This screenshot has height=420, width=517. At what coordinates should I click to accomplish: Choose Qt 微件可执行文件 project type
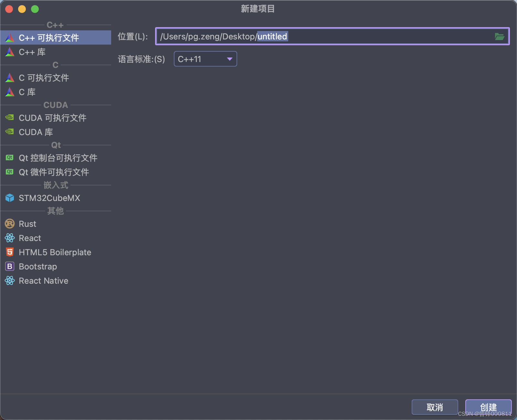53,172
